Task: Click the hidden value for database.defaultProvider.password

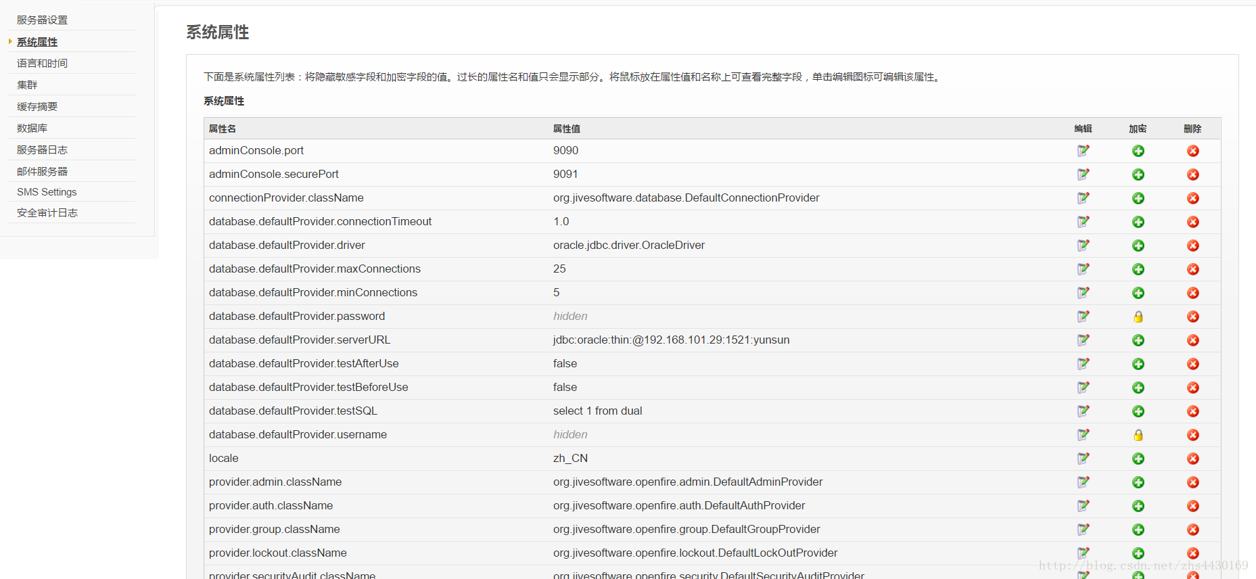Action: (x=570, y=317)
